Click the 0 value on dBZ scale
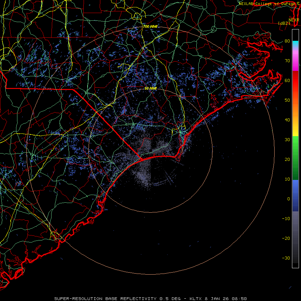The height and width of the screenshot is (301, 301). click(289, 199)
